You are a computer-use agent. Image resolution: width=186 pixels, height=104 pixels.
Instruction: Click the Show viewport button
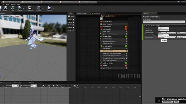17,16
